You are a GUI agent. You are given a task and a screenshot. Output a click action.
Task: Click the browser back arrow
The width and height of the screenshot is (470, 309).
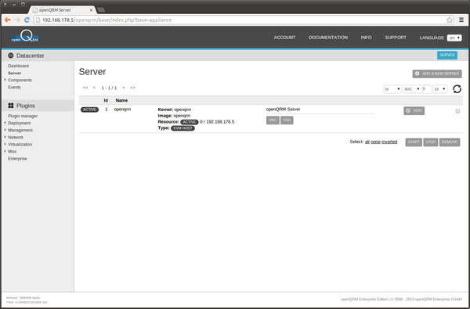8,20
